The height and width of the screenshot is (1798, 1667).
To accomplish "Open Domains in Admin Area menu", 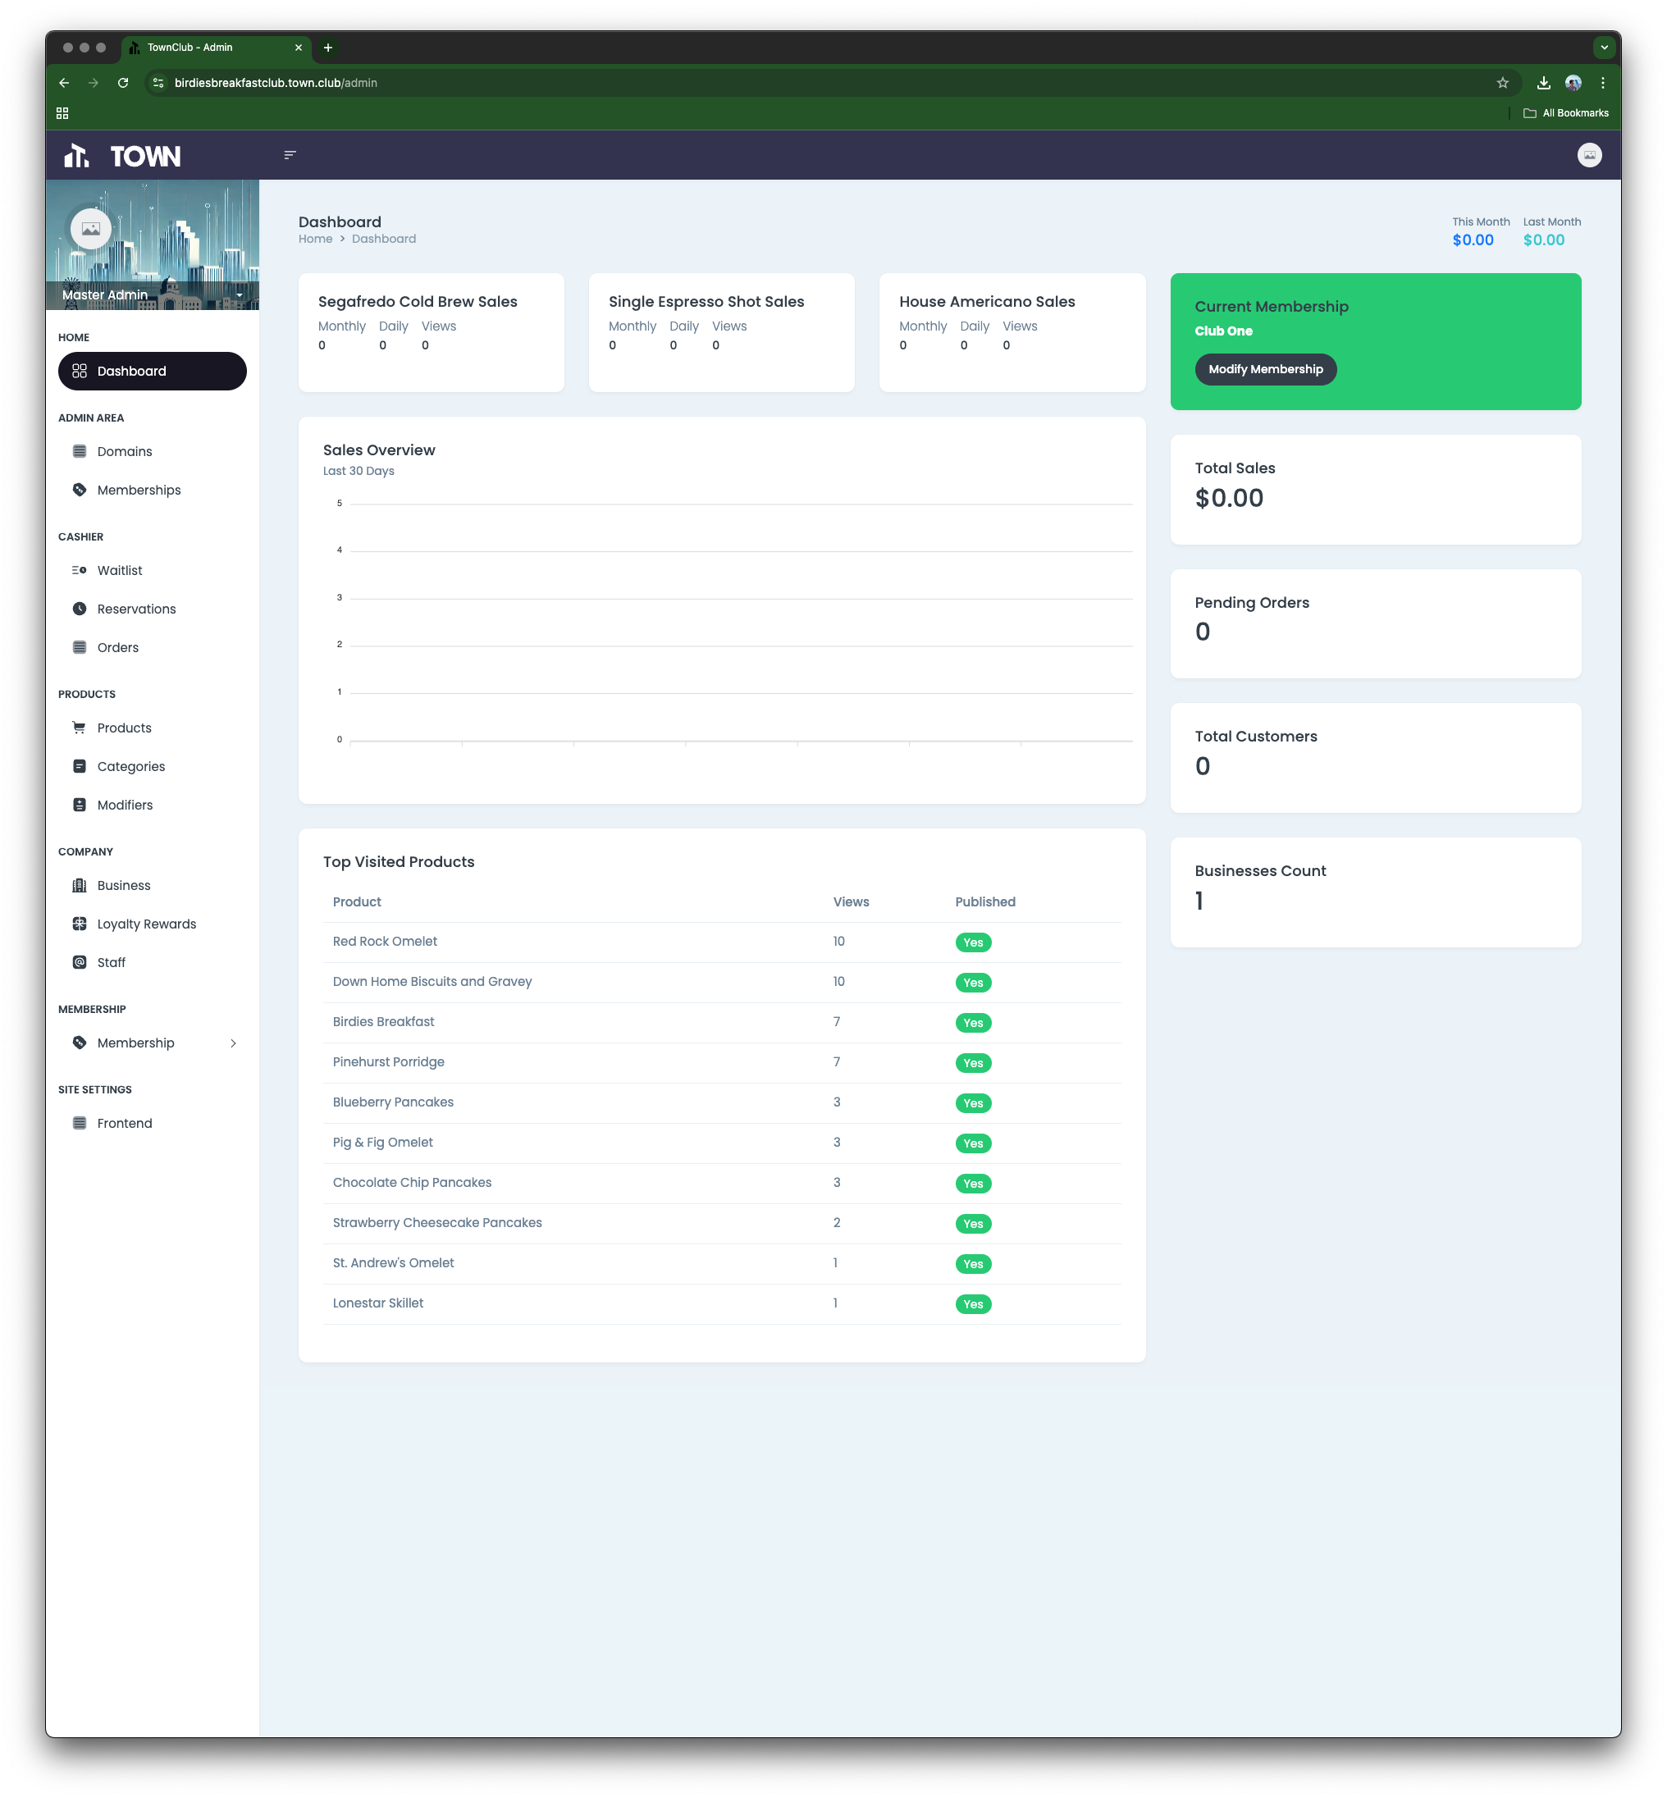I will [125, 452].
